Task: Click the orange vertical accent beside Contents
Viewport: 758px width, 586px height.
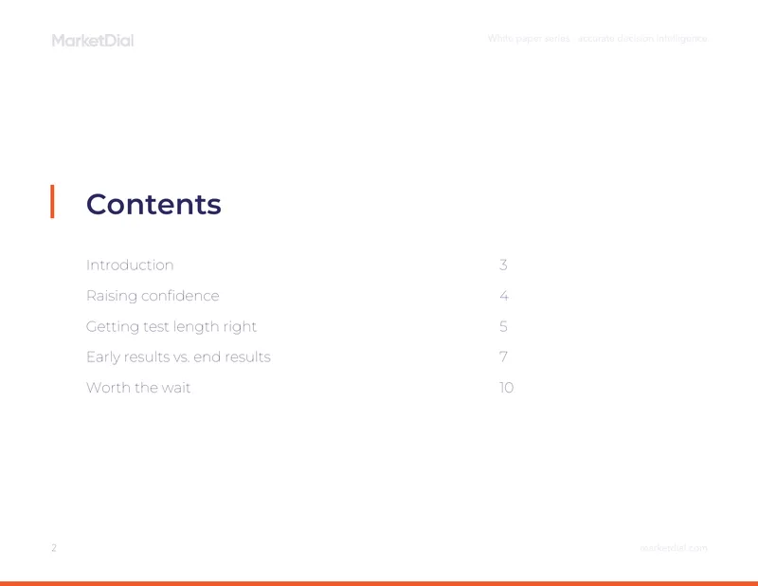Action: pyautogui.click(x=52, y=201)
